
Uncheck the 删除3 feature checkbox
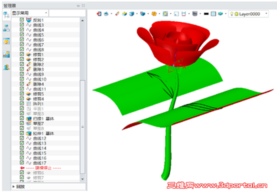(21, 69)
